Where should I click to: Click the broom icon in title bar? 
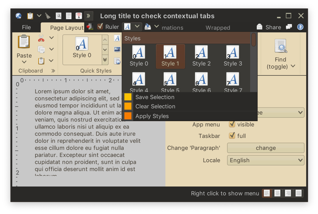[48, 16]
